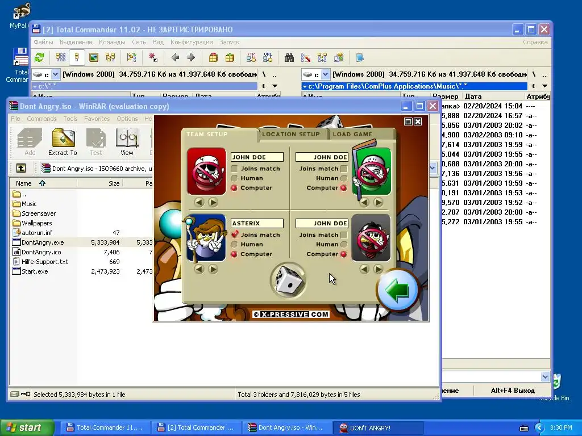Open right panel drive c dropdown

(325, 74)
